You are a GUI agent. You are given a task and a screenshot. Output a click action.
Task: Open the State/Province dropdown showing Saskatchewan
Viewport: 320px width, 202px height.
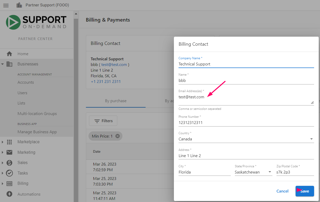253,172
